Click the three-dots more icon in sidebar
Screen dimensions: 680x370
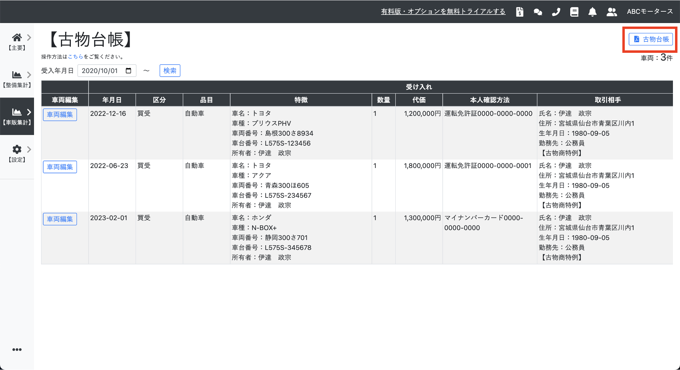(x=17, y=349)
